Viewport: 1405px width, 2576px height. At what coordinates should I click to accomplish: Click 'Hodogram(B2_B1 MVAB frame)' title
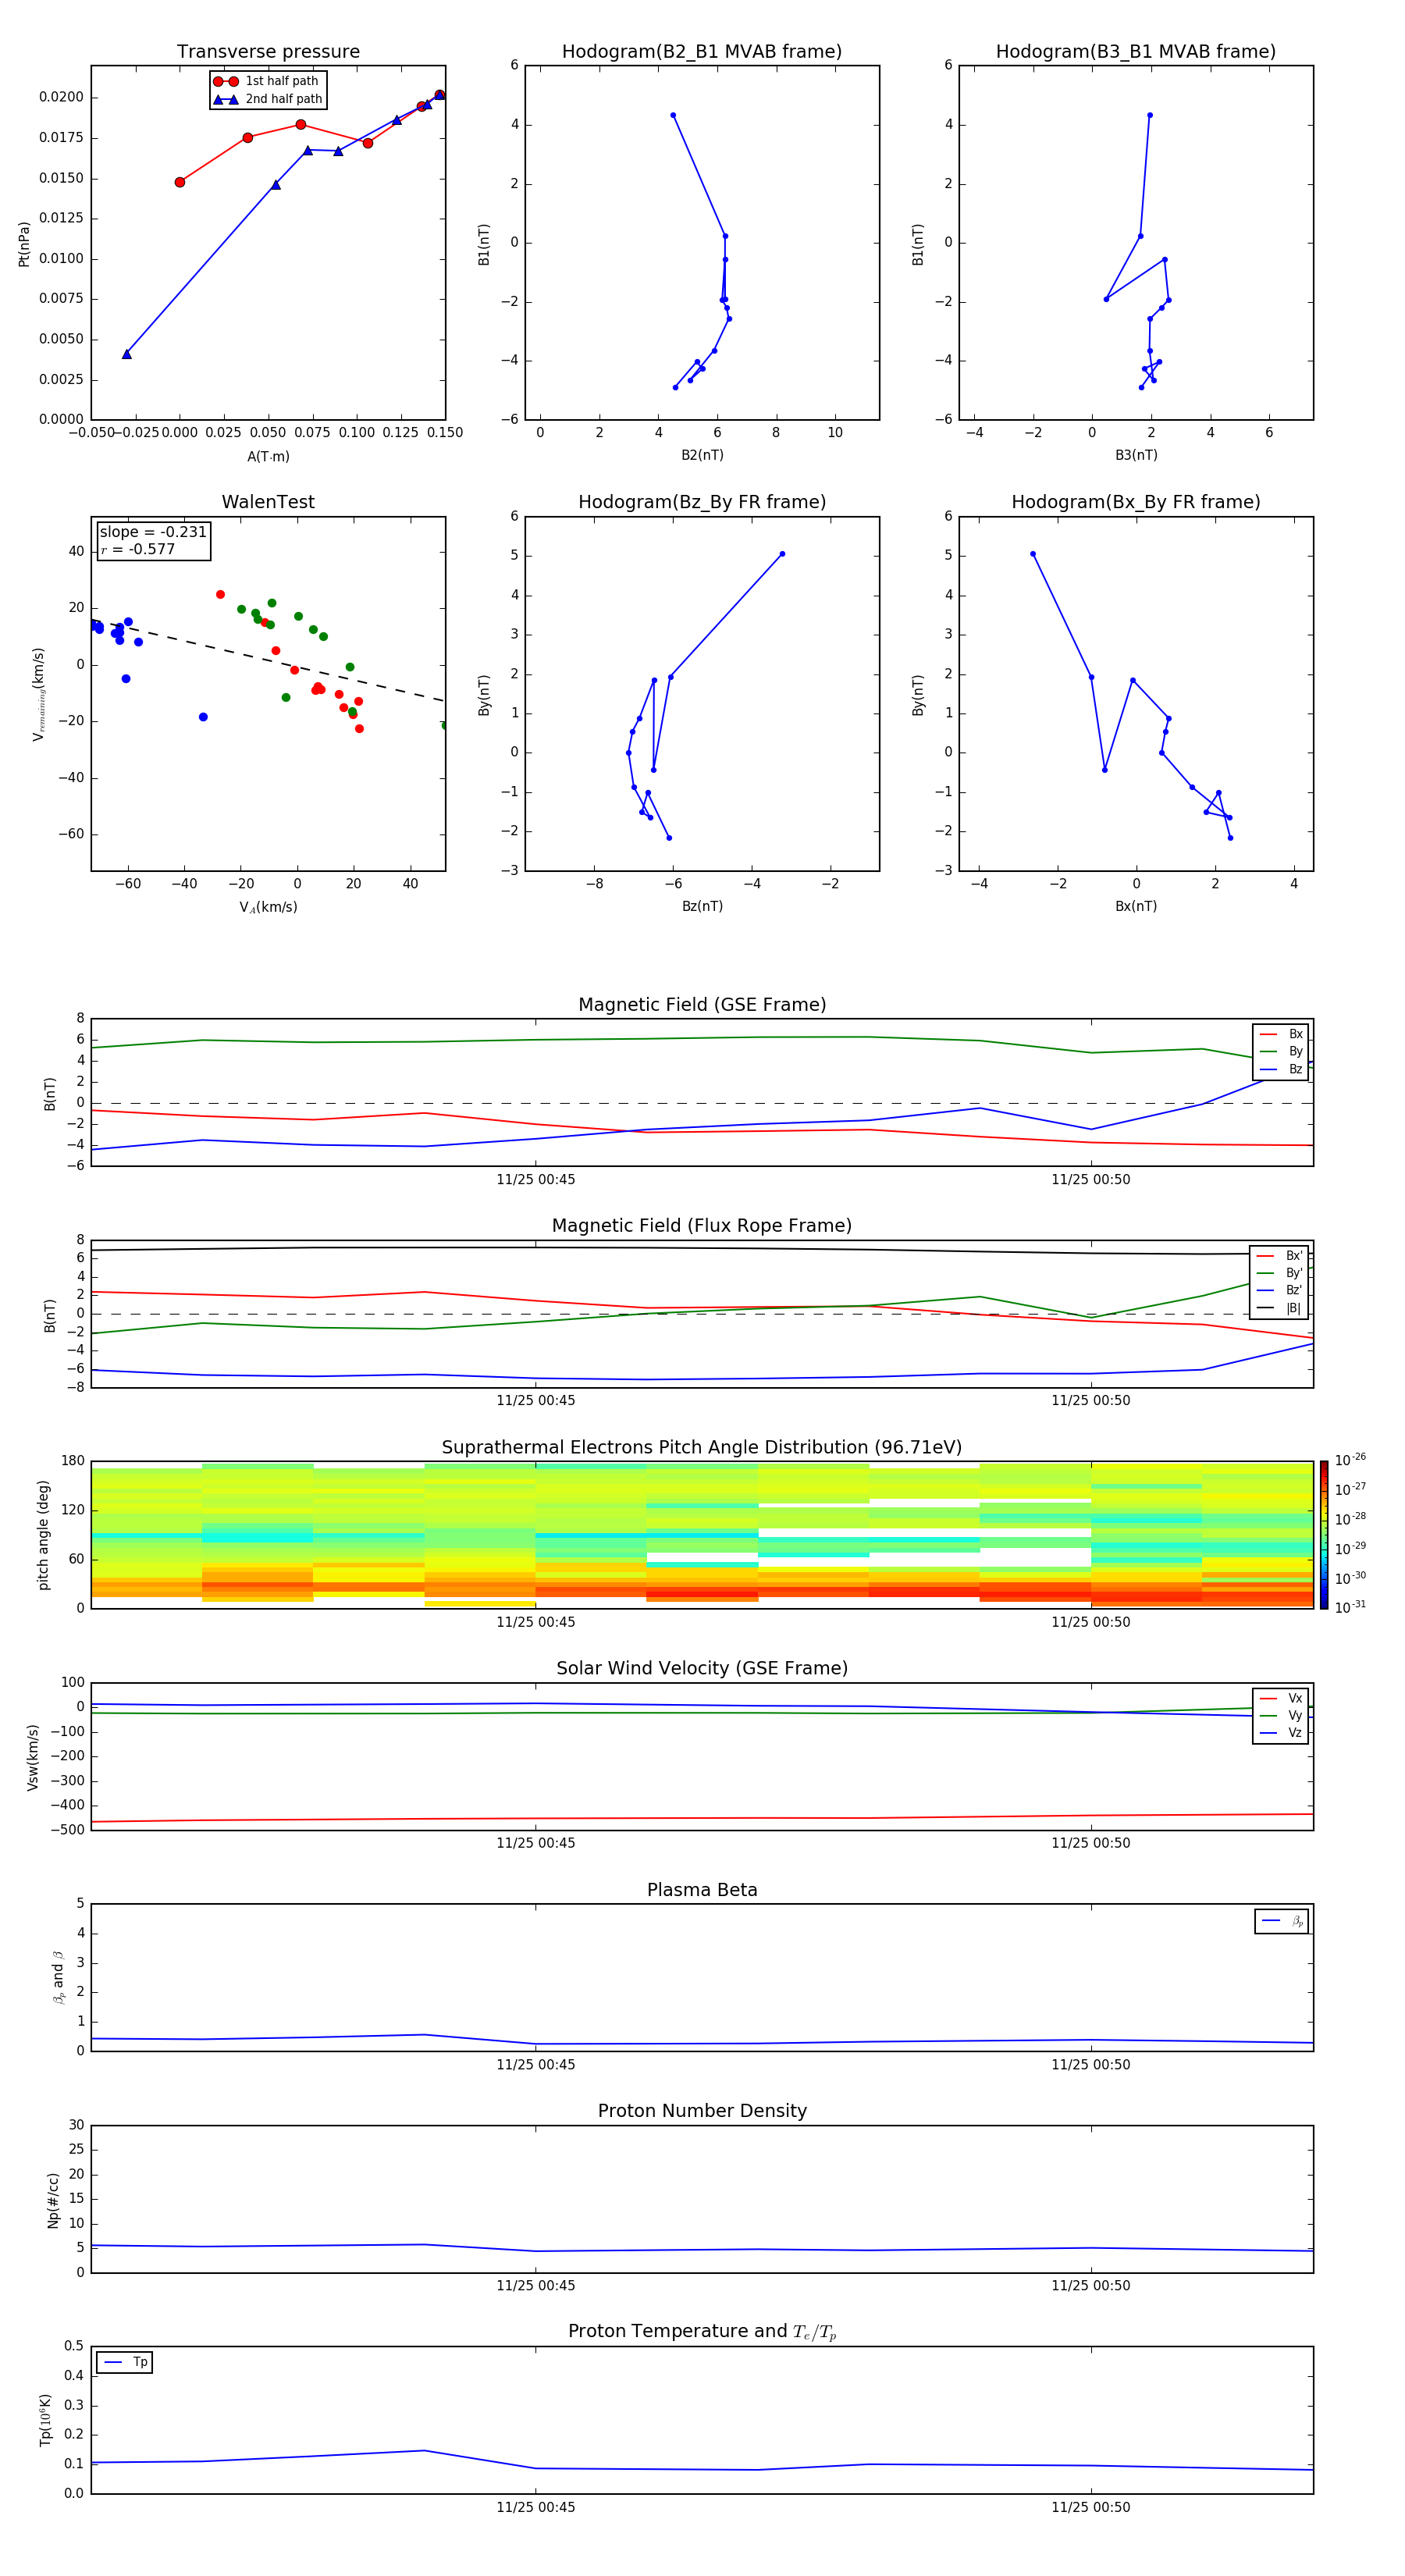tap(702, 52)
